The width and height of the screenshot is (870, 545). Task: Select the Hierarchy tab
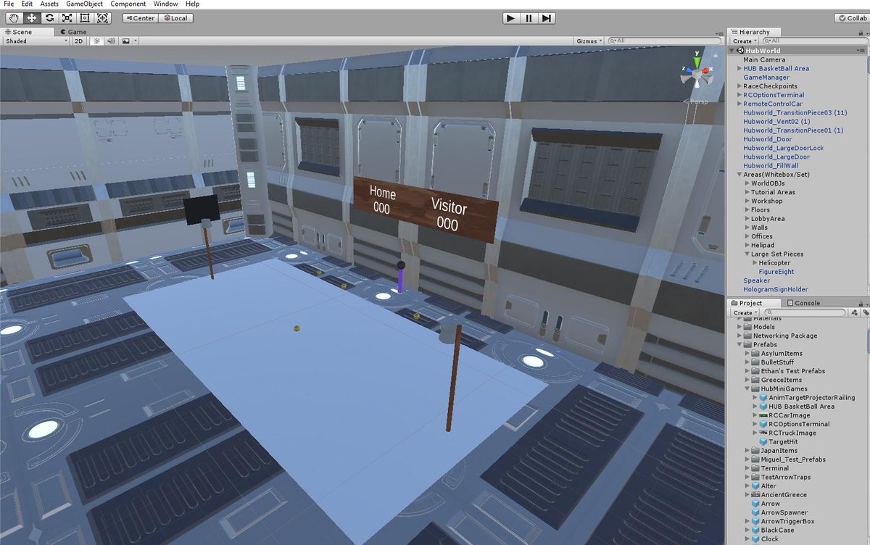pyautogui.click(x=754, y=32)
